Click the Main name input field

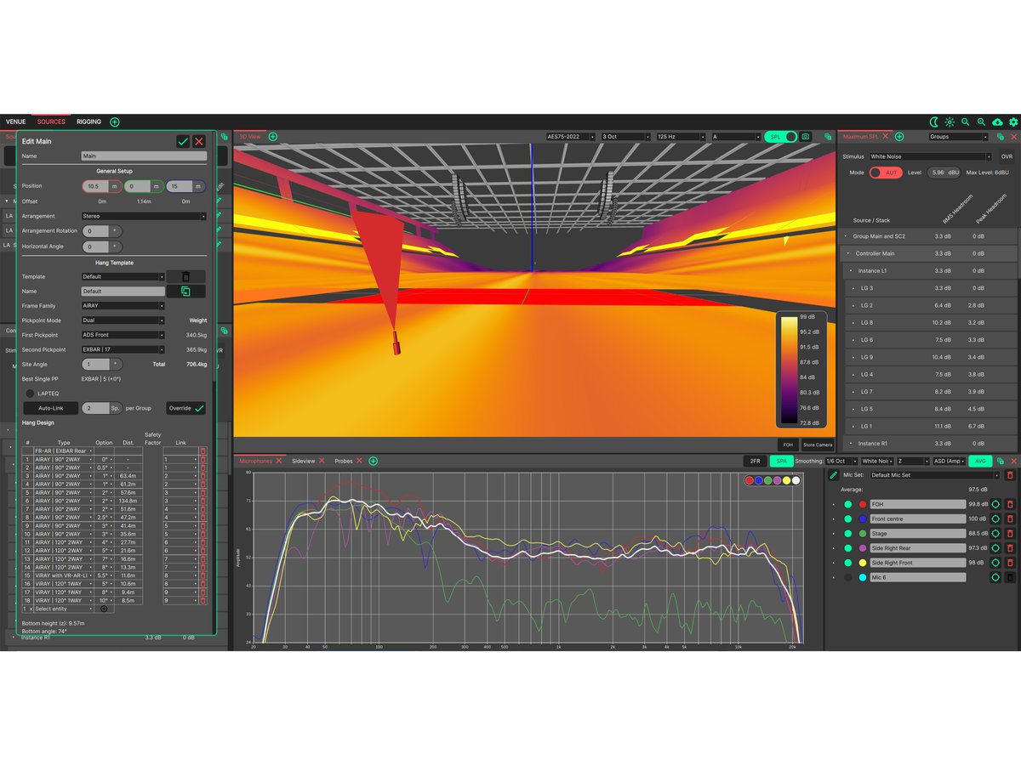click(x=144, y=156)
